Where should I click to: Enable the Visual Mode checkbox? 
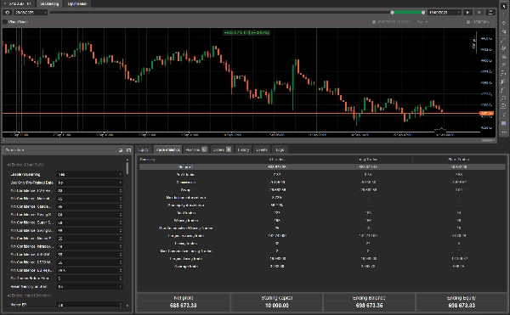coord(5,22)
